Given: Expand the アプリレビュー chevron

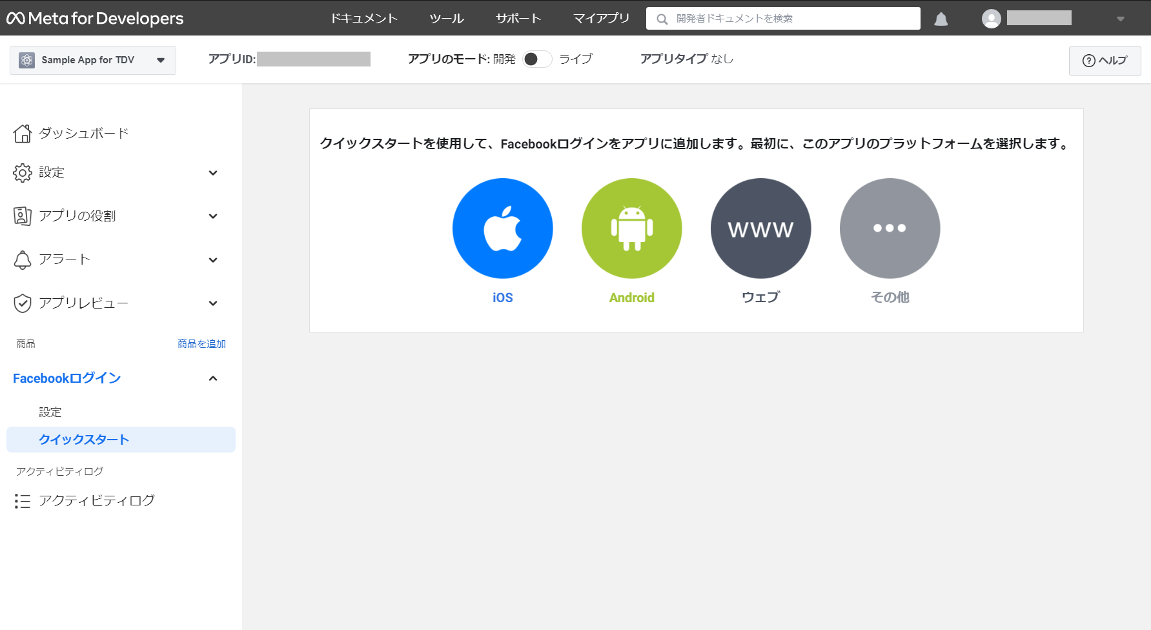Looking at the screenshot, I should (213, 303).
